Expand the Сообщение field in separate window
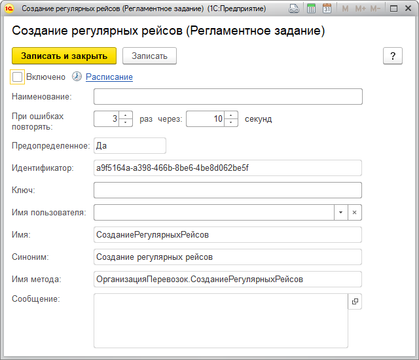 (355, 301)
